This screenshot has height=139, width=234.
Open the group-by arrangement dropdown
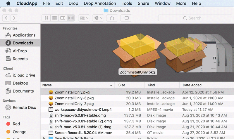tap(84, 18)
